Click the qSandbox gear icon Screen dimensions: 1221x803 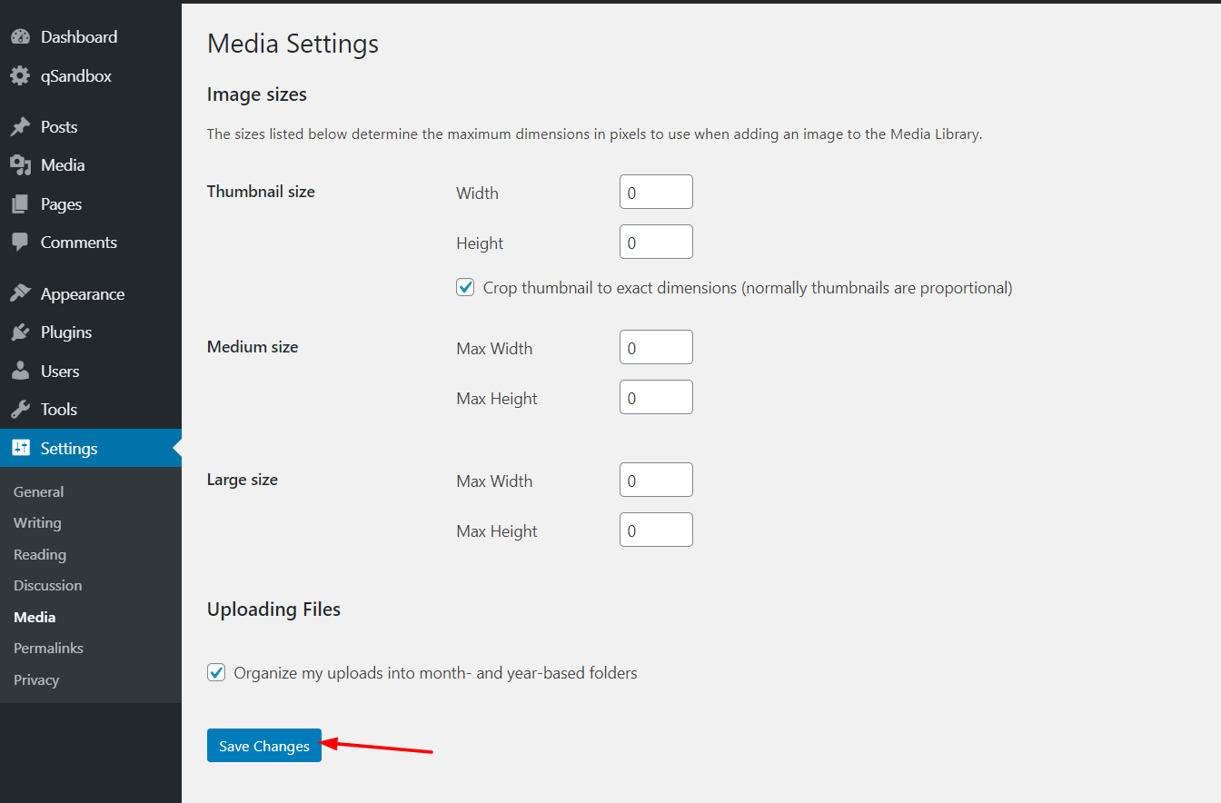(x=20, y=76)
